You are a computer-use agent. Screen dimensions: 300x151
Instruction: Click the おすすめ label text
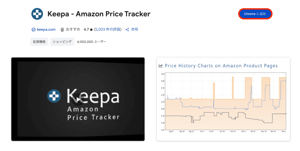coord(73,30)
